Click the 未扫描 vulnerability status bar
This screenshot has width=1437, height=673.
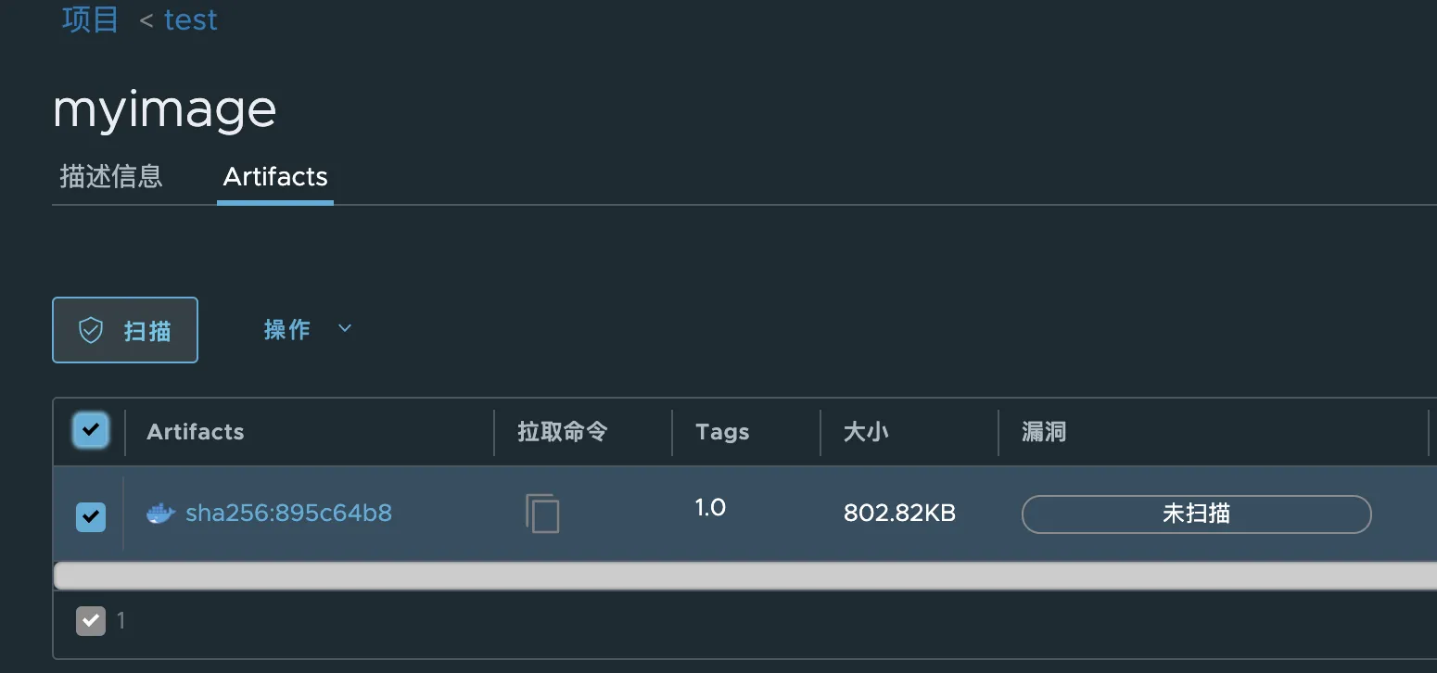[1196, 514]
